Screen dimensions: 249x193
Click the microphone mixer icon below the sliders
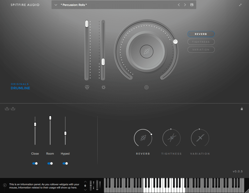(87, 87)
